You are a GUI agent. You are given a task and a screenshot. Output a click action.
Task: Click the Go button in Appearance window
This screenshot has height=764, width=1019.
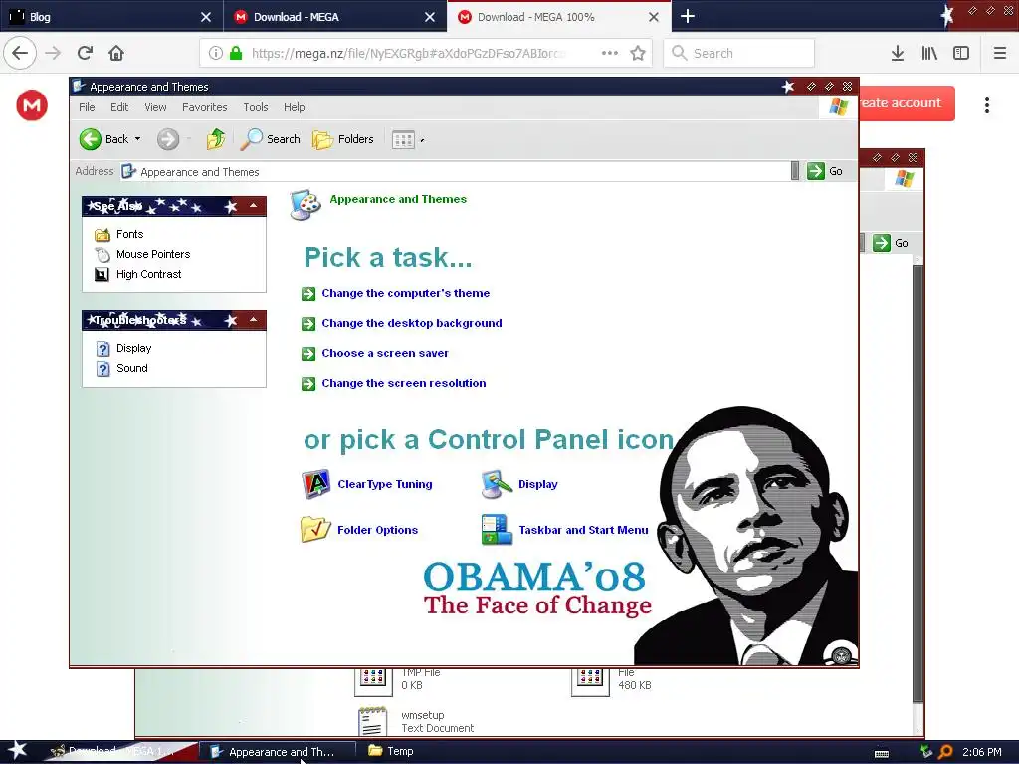pos(825,171)
